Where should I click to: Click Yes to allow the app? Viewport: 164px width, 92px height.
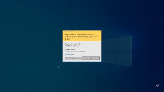(x=73, y=58)
